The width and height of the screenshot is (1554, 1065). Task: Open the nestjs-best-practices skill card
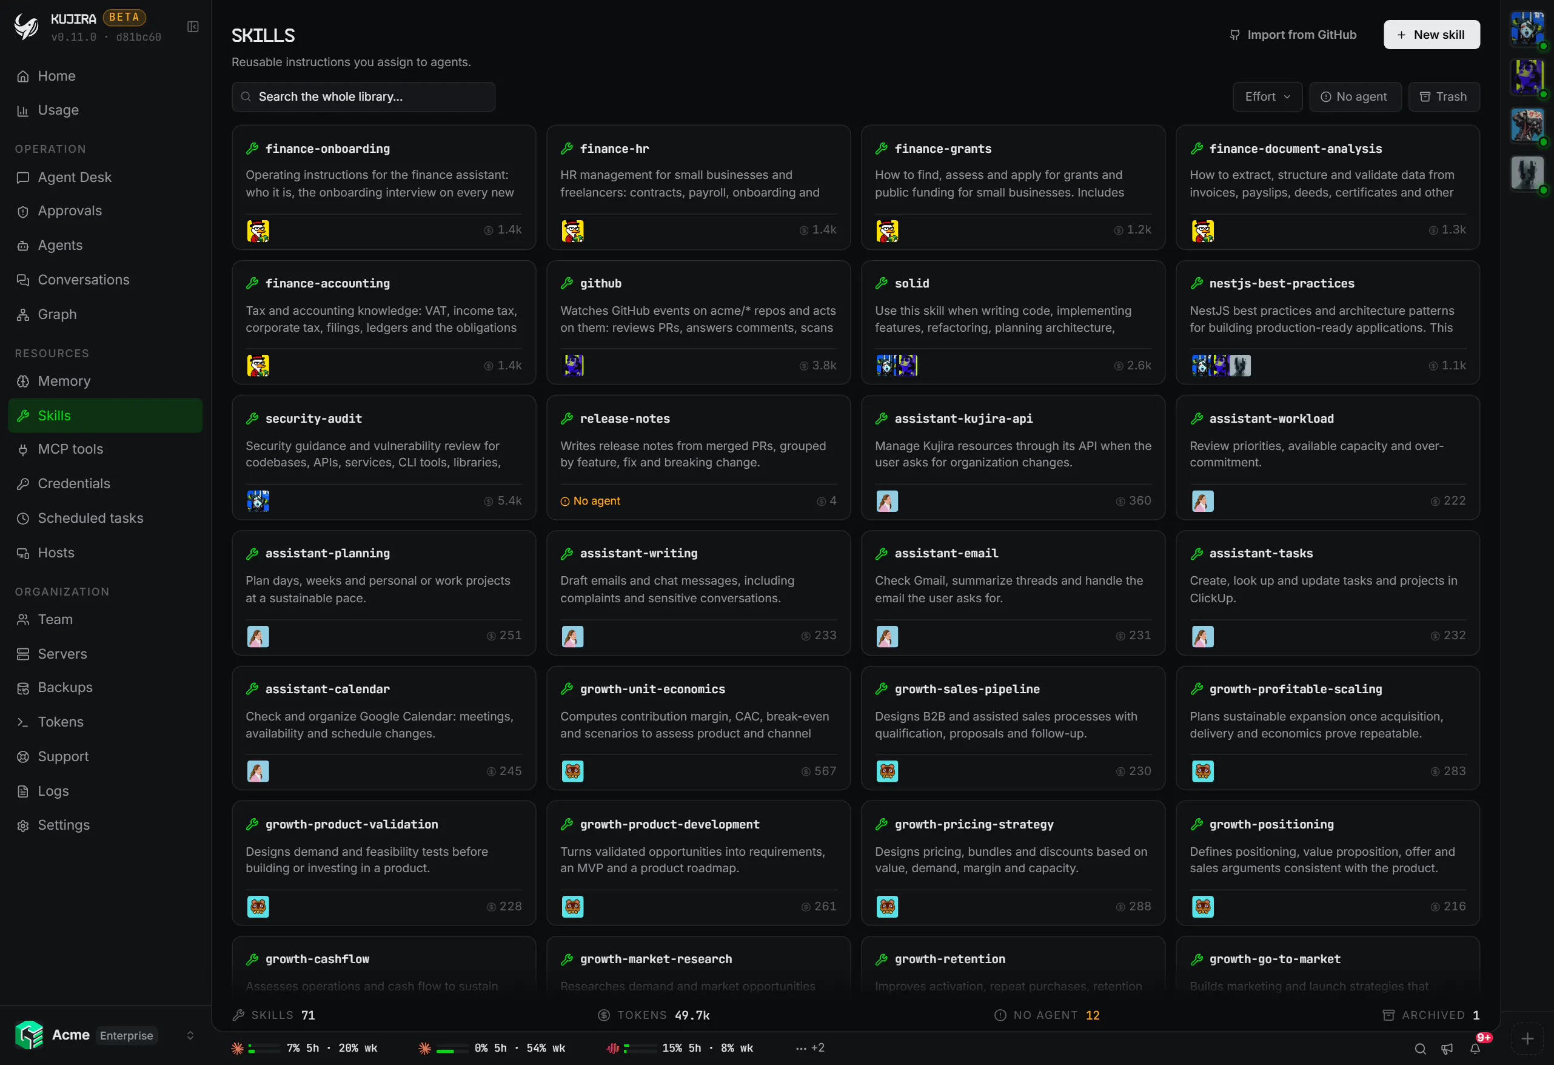[x=1327, y=323]
